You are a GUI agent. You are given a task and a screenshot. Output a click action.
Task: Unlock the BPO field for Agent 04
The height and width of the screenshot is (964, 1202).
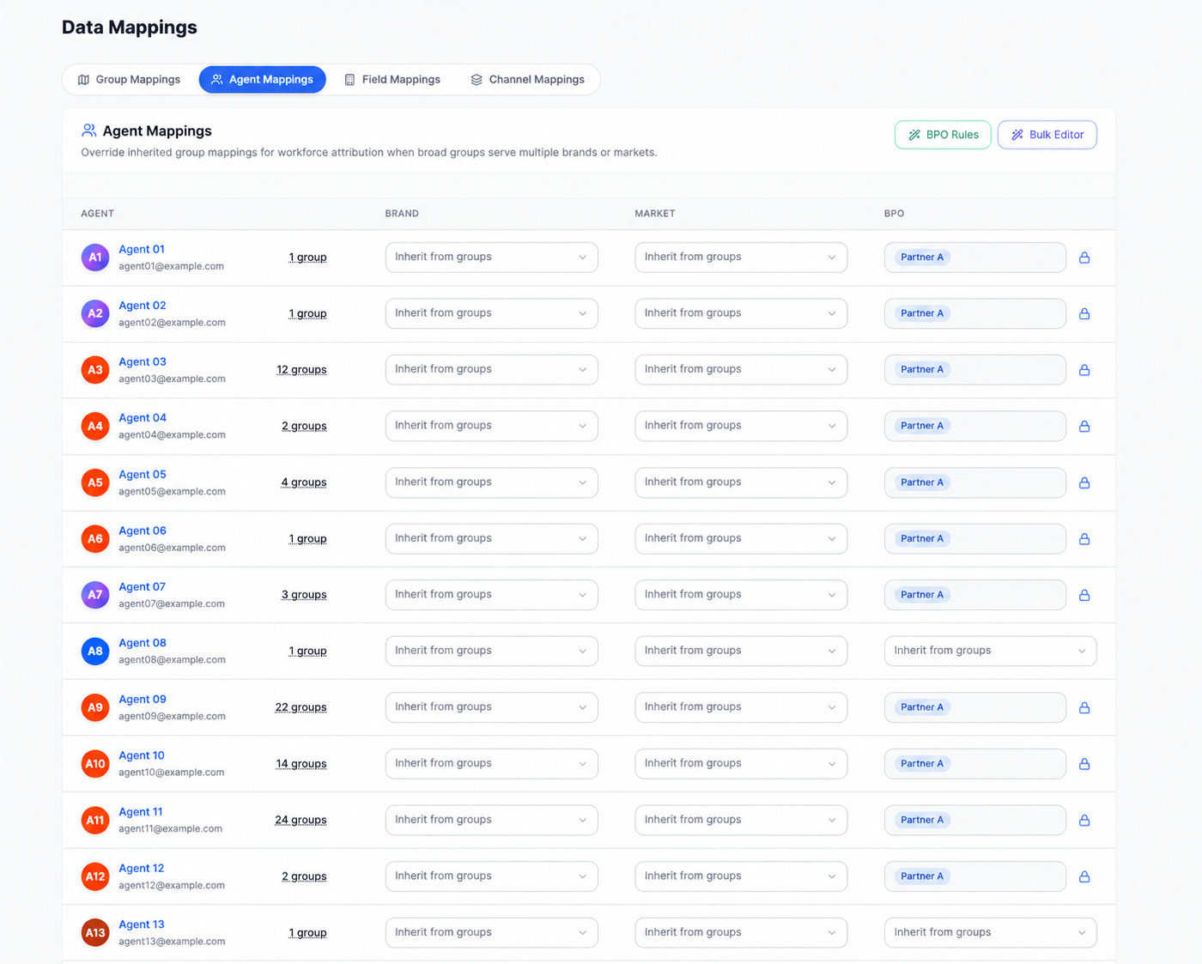coord(1084,427)
